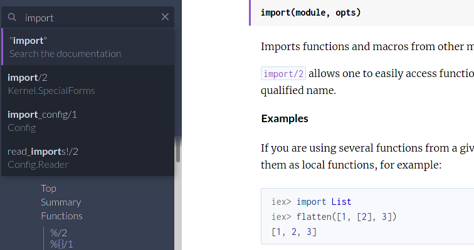Image resolution: width=474 pixels, height=250 pixels.
Task: Click the sidebar vertical scrollbar thumb
Action: (178, 150)
